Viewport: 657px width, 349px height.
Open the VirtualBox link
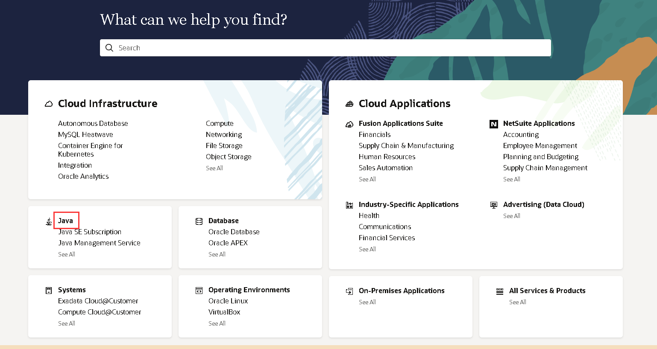[x=224, y=312]
